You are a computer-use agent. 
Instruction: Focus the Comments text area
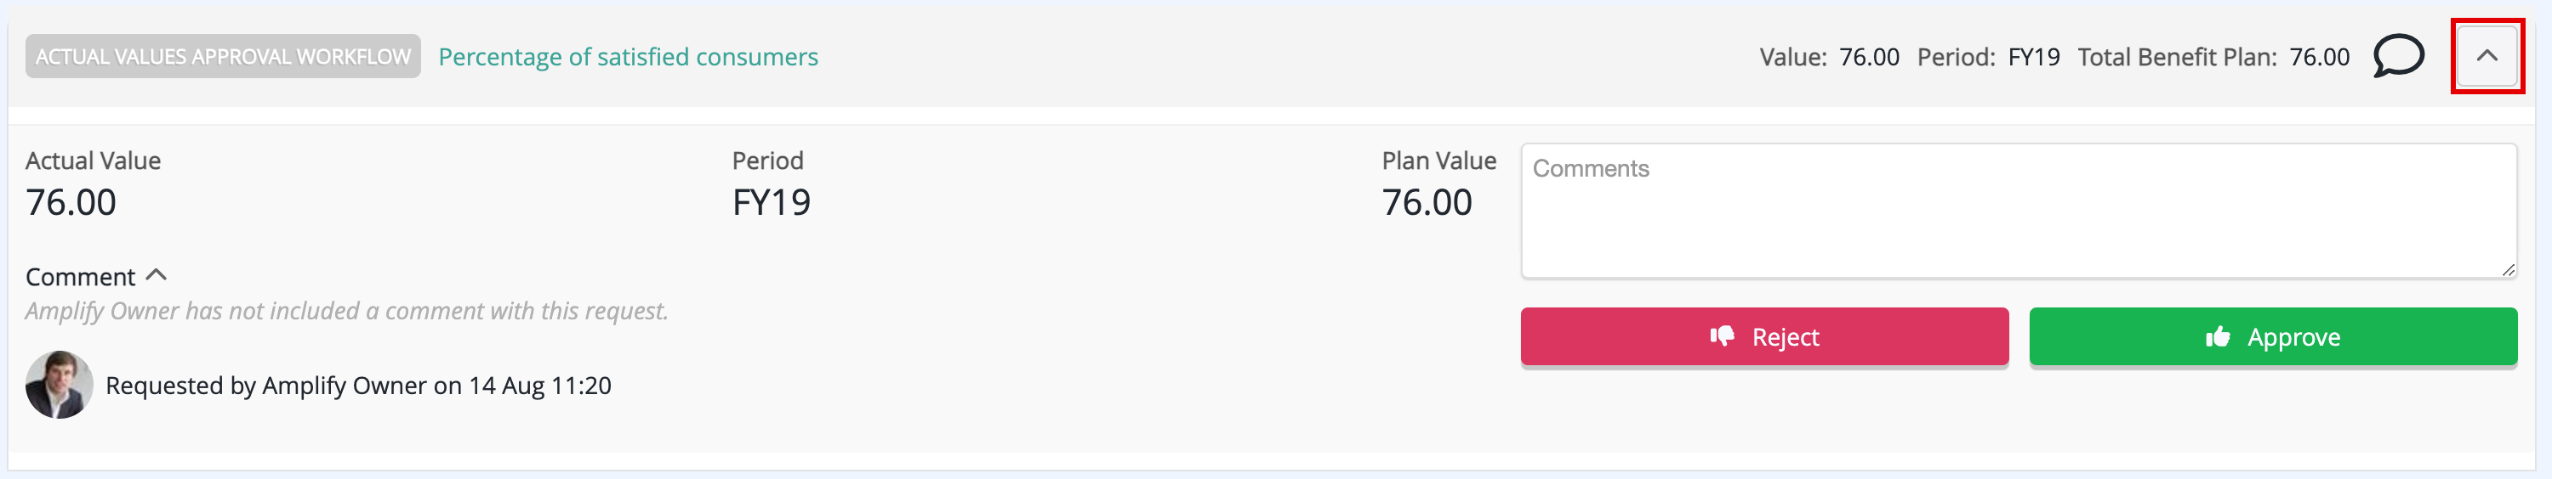2018,211
